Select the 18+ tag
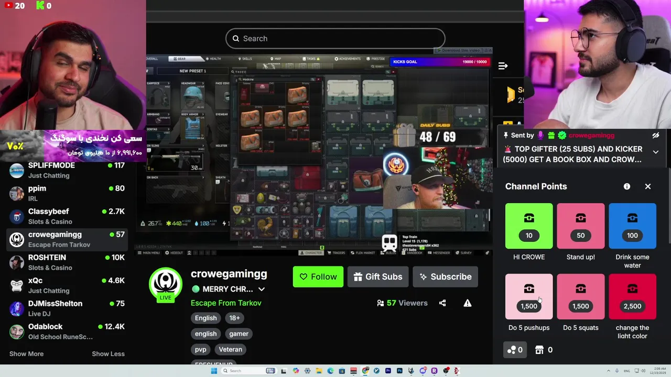The width and height of the screenshot is (671, 377). [234, 318]
